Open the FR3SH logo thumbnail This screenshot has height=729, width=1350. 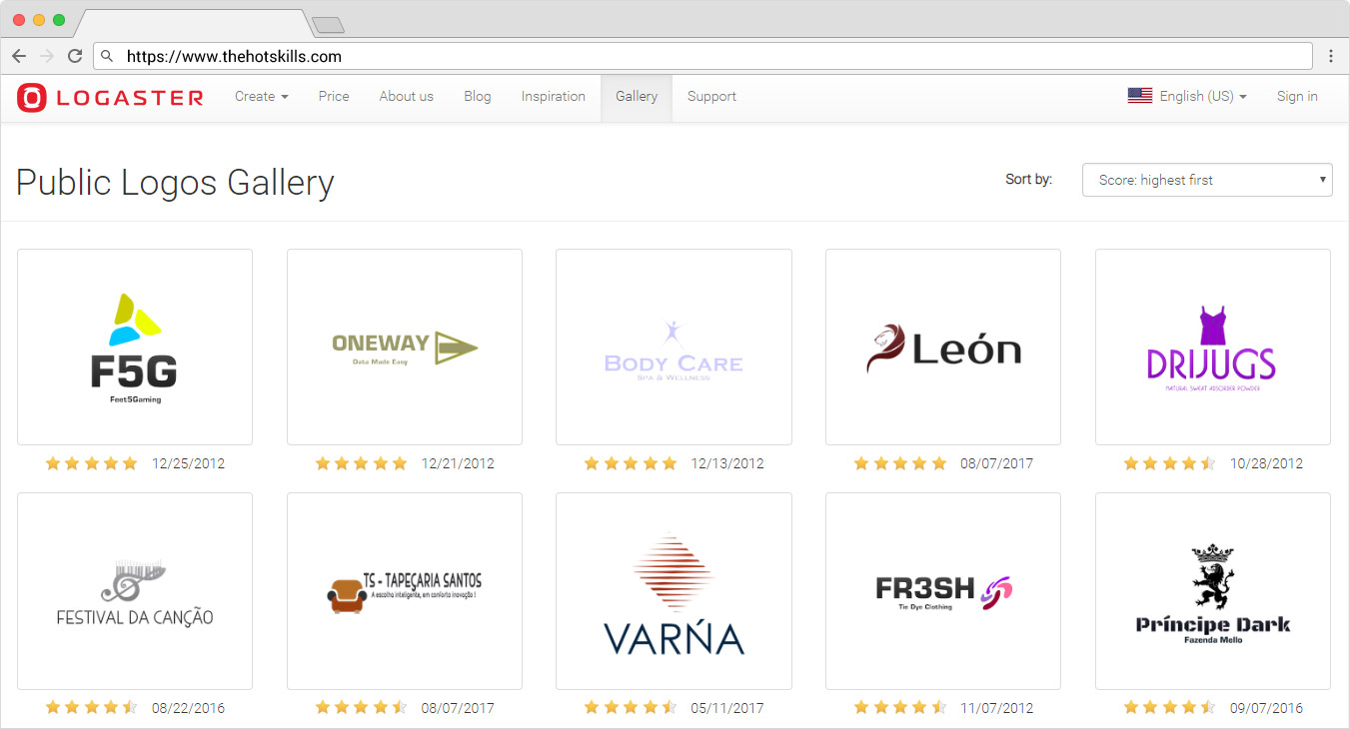point(943,591)
